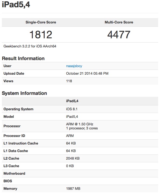Select the Memory value 1987 MB
The image size is (160, 196).
click(73, 188)
